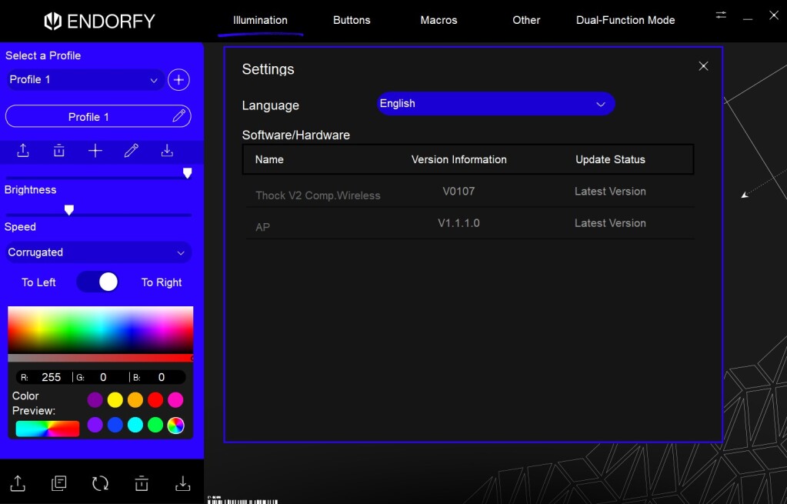Toggle the To Left / To Right switch
The image size is (787, 504).
click(x=98, y=282)
